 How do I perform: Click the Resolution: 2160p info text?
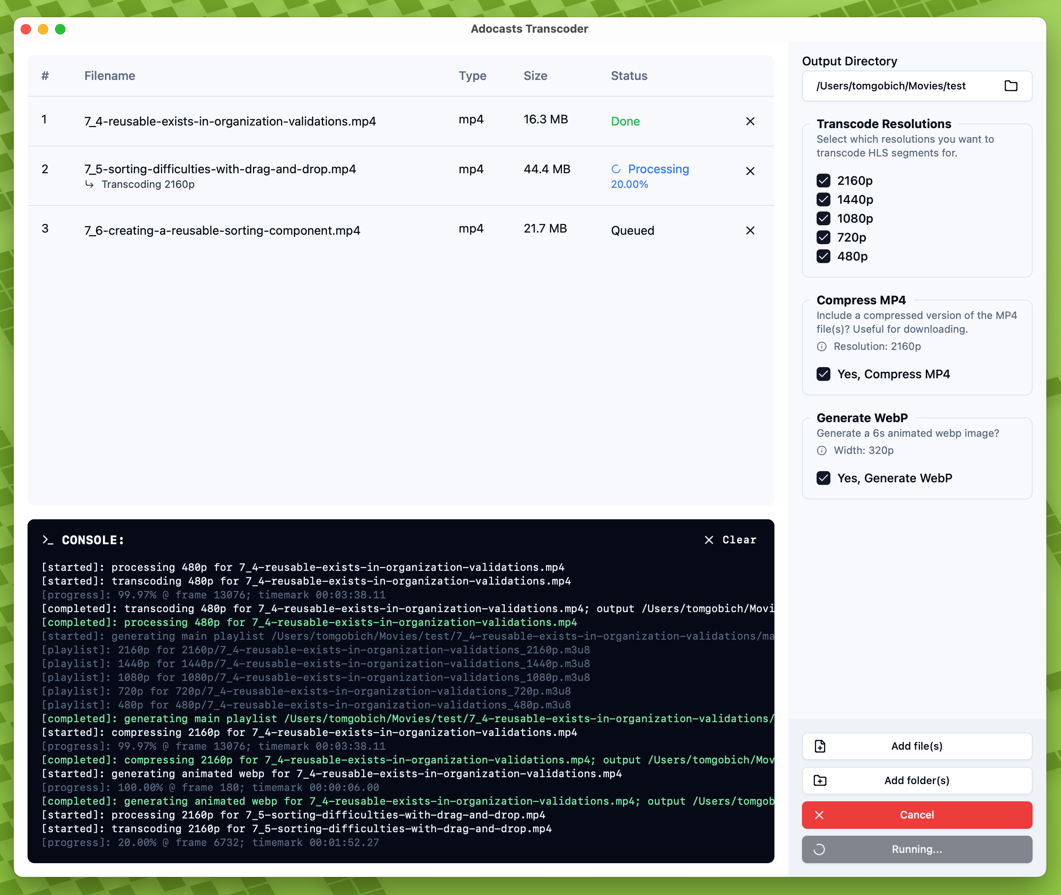point(877,346)
